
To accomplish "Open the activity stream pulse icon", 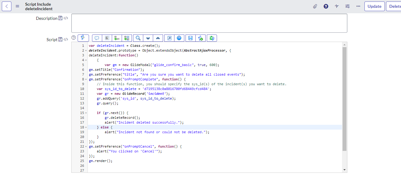I will coord(337,6).
